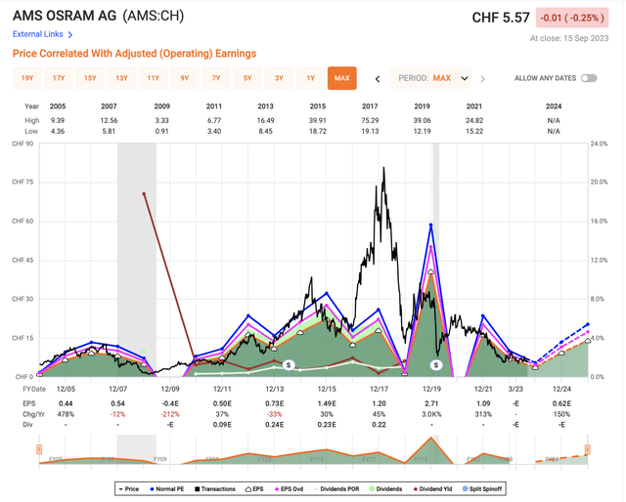
Task: Switch to the 1Y range
Action: pyautogui.click(x=311, y=78)
